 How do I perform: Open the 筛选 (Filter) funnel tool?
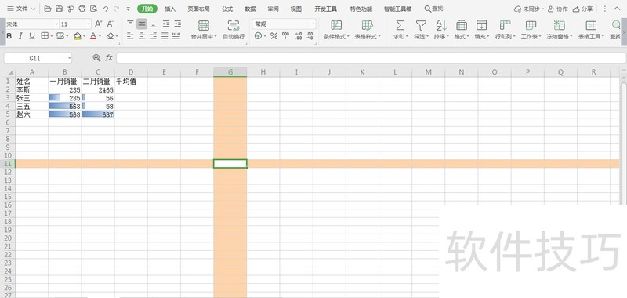[420, 26]
